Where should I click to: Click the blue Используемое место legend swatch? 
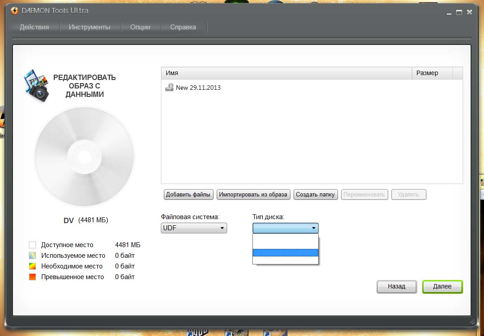point(32,256)
